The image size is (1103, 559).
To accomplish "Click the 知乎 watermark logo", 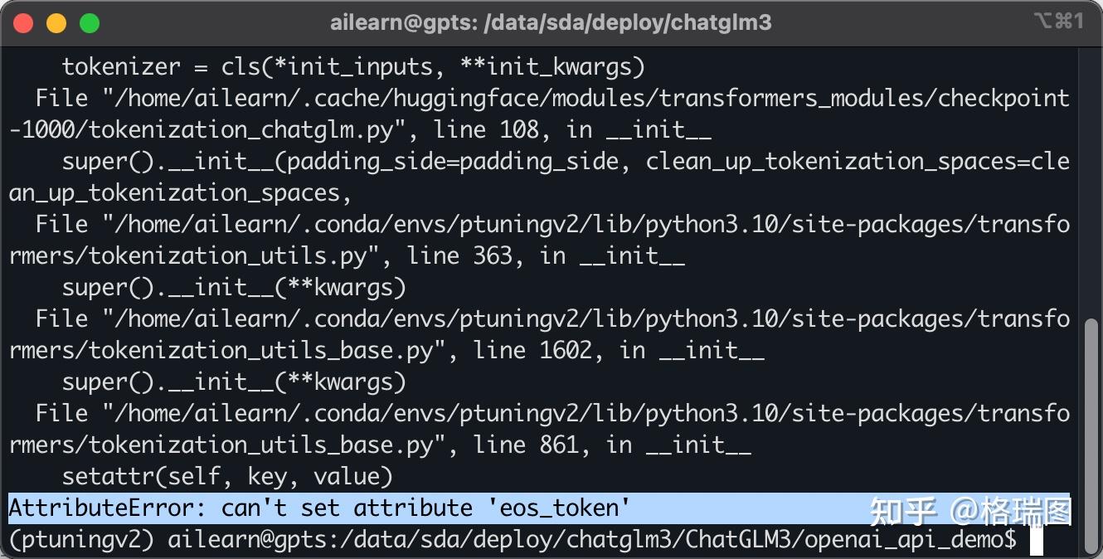I will click(904, 511).
